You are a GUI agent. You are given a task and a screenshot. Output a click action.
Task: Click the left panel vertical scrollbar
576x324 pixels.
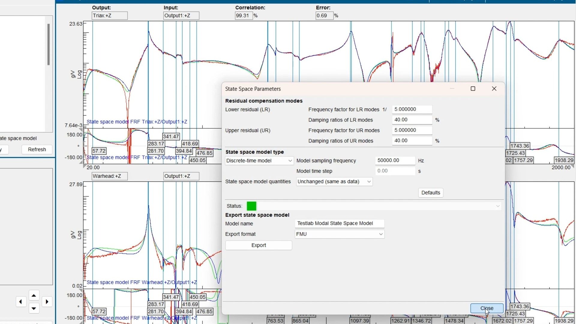click(48, 44)
